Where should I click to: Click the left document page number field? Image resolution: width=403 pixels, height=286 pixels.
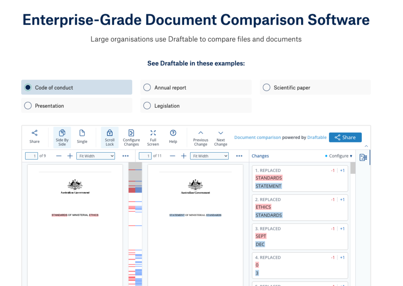[x=31, y=156]
